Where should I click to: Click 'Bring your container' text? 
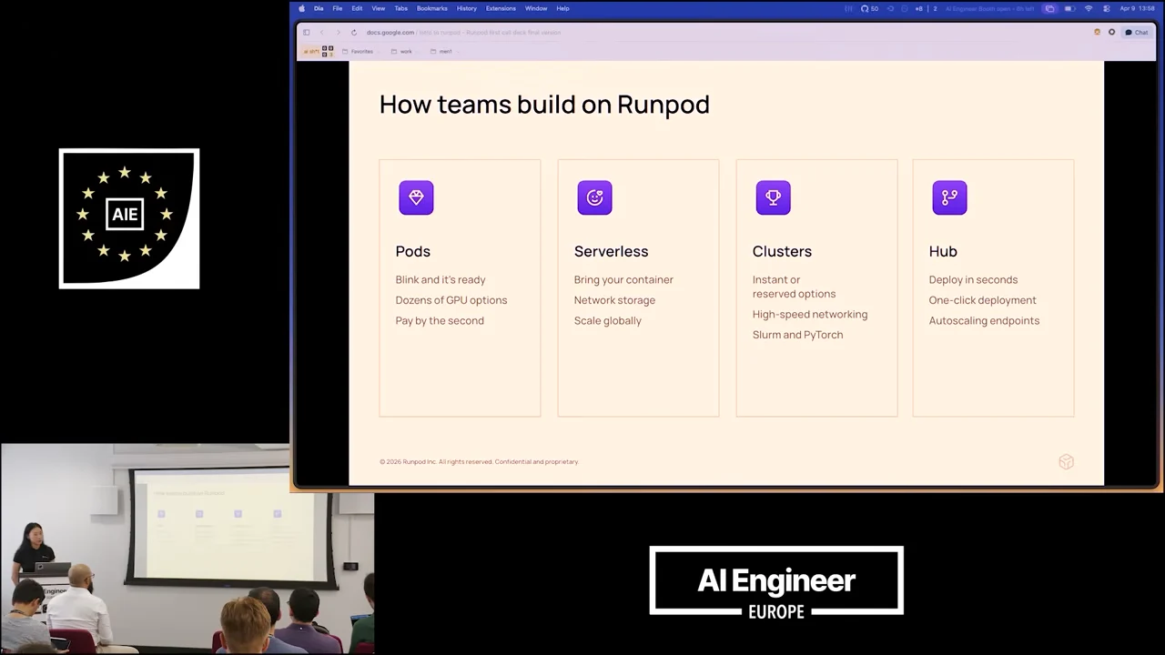(623, 279)
